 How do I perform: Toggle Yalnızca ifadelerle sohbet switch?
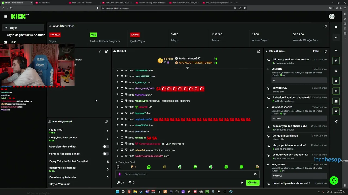click(x=106, y=154)
